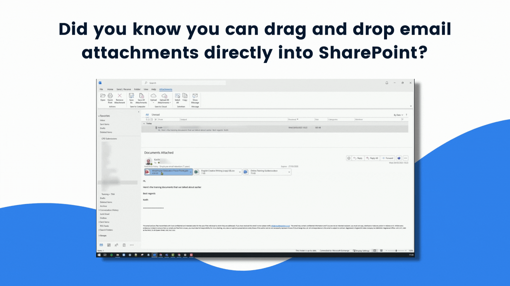Click Display Settings in status bar
Viewport: 510px width, 286px height.
(361, 251)
